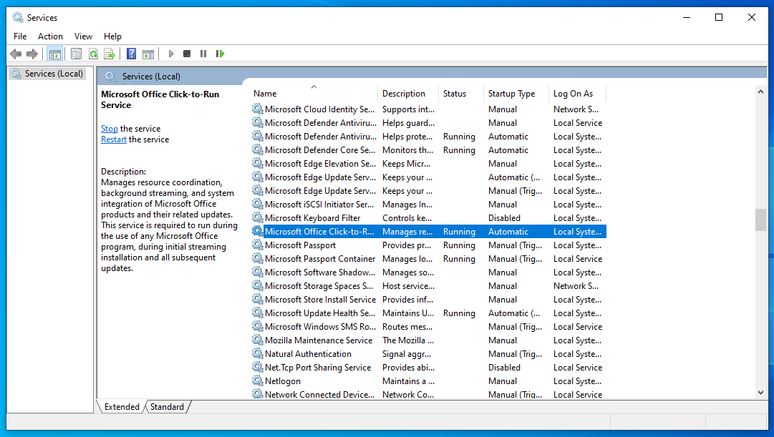Click Running status of Microsoft Update Health row
774x437 pixels.
pyautogui.click(x=459, y=313)
